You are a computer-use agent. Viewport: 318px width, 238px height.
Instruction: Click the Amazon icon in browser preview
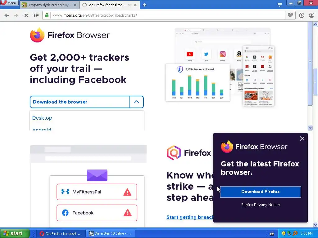click(x=239, y=54)
